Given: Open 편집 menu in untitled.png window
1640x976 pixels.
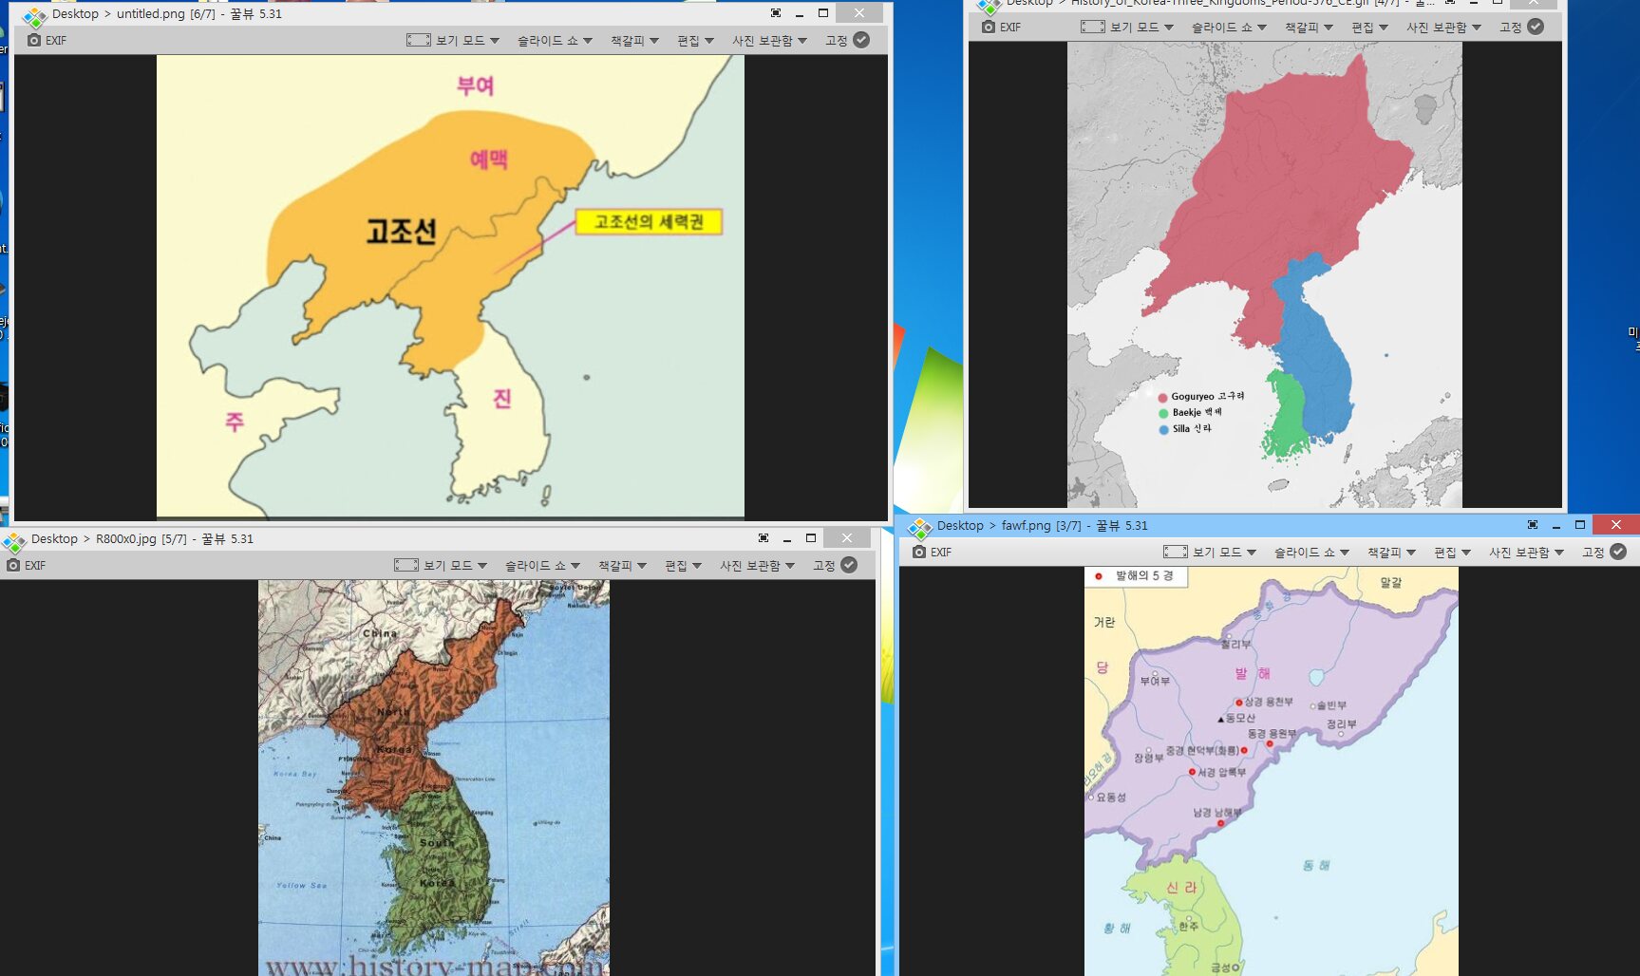Looking at the screenshot, I should (695, 41).
